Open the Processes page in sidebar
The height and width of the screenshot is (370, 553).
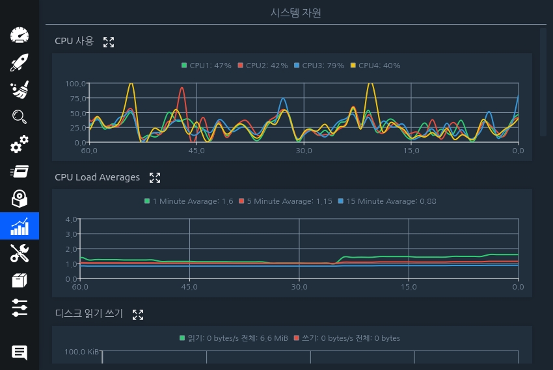click(20, 171)
